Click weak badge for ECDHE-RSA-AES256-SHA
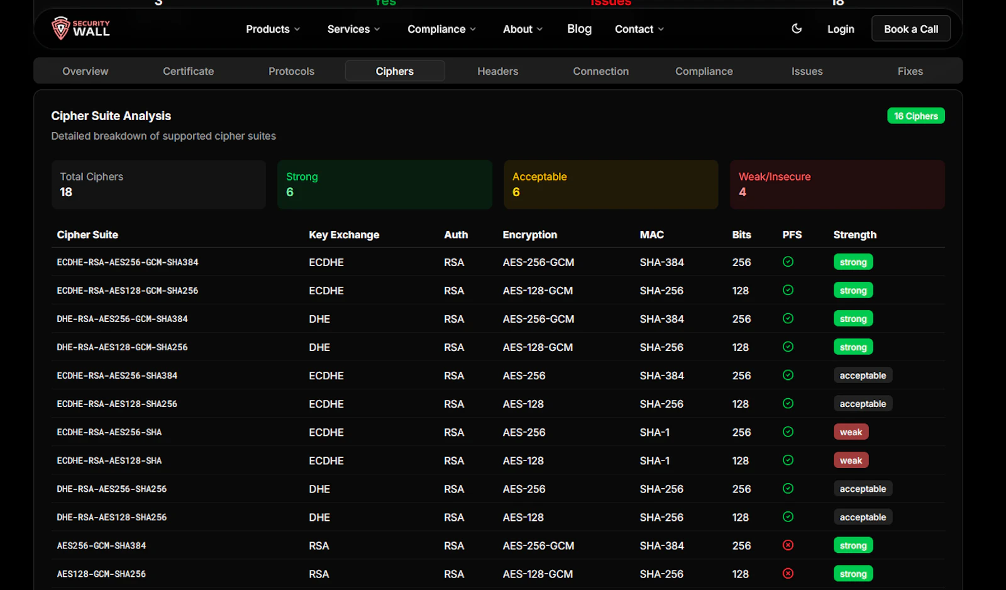The image size is (1006, 590). 851,432
